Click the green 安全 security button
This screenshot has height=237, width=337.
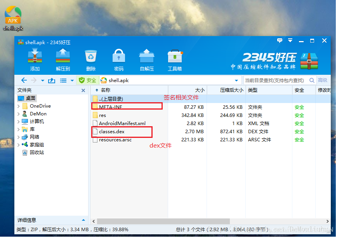[87, 81]
